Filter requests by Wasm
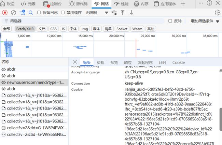Screen dimensions: 222x145 click(x=137, y=29)
